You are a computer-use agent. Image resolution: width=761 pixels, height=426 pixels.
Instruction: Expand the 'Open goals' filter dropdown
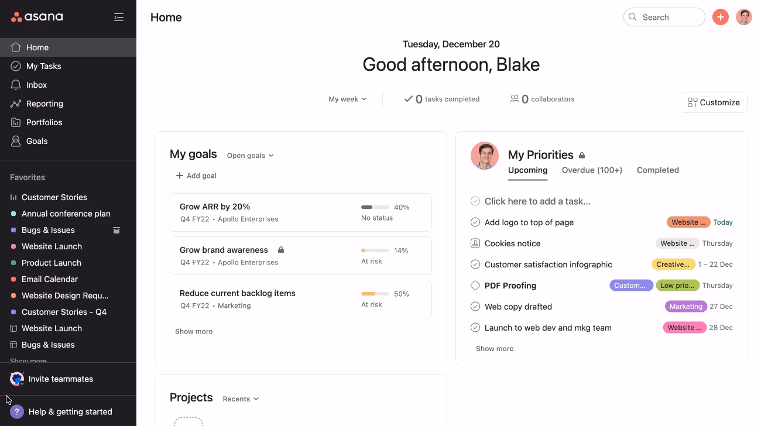tap(250, 155)
